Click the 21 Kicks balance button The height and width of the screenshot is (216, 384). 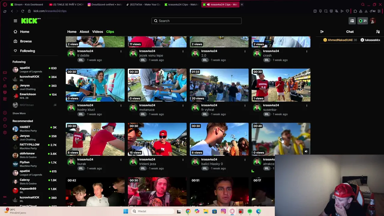click(x=363, y=21)
